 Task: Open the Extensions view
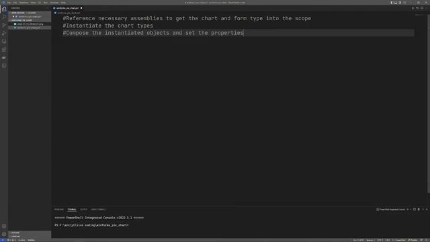pyautogui.click(x=4, y=49)
